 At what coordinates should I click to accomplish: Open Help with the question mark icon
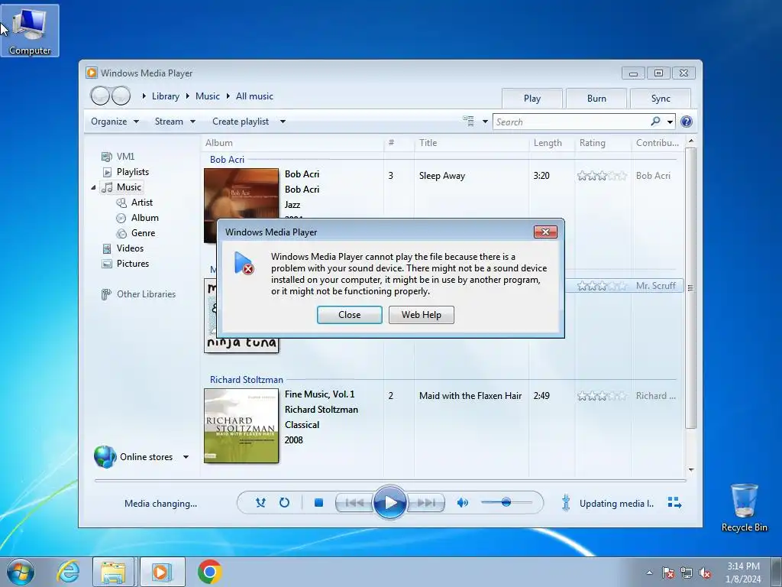point(687,122)
